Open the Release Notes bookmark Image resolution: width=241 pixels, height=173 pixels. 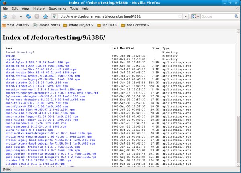coord(47,25)
